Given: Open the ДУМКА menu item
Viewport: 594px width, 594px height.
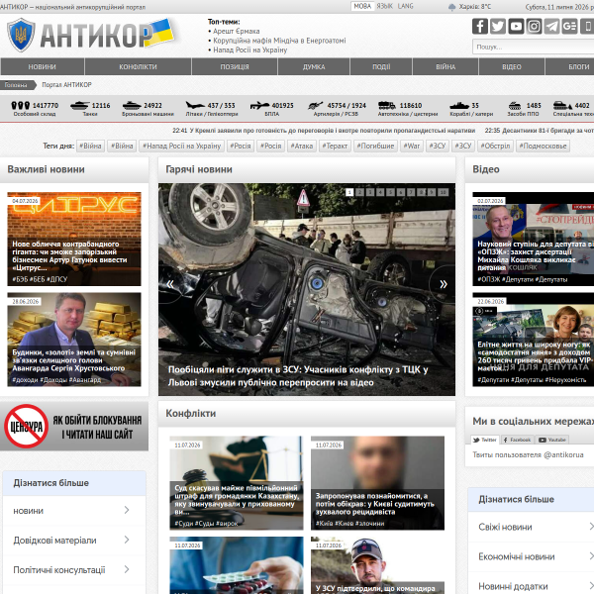Looking at the screenshot, I should coord(314,66).
